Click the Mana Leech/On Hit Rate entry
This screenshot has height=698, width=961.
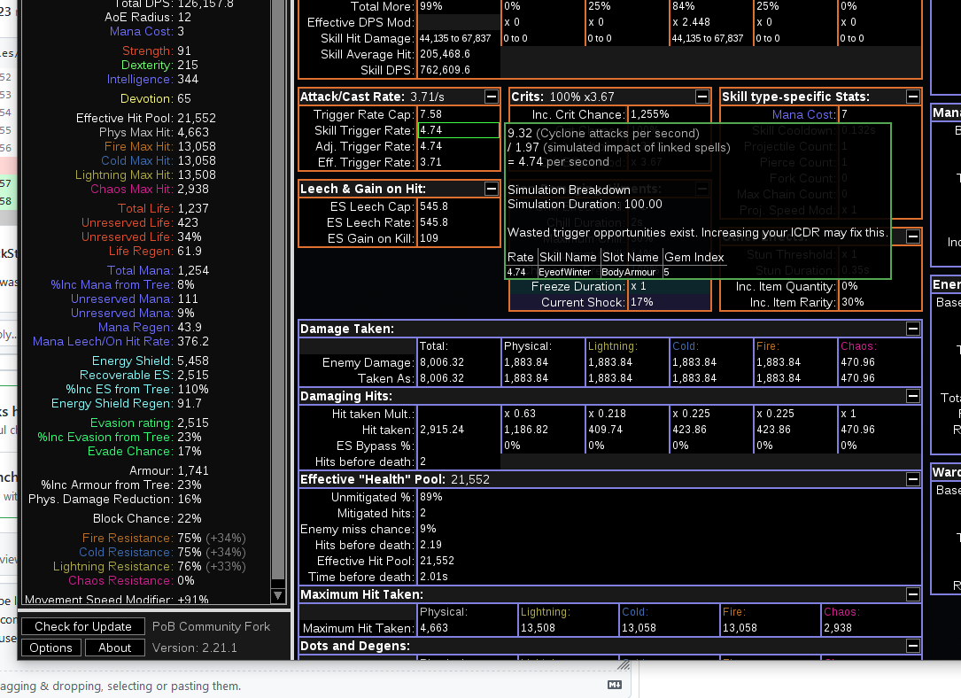click(x=120, y=341)
